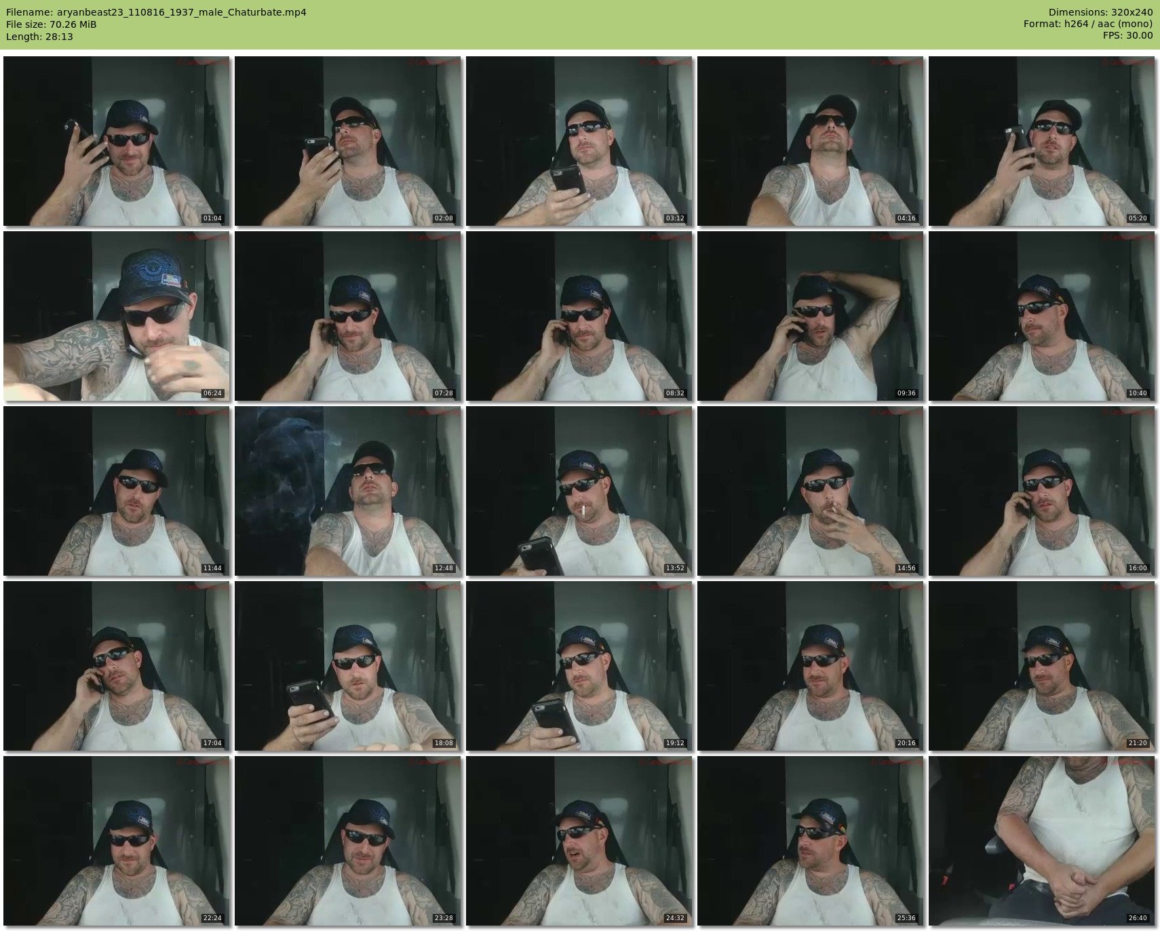Click the Dimensions 320x240 text
Screen dimensions: 1160x931
[1100, 12]
